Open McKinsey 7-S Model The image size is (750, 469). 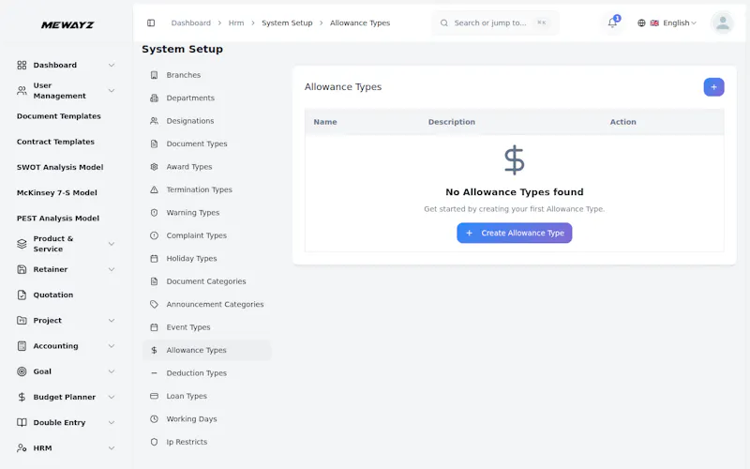click(57, 193)
